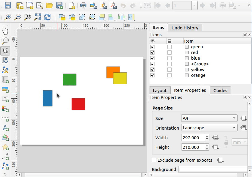Image resolution: width=252 pixels, height=177 pixels.
Task: Toggle lock checkbox for the red item
Action: [x=169, y=52]
